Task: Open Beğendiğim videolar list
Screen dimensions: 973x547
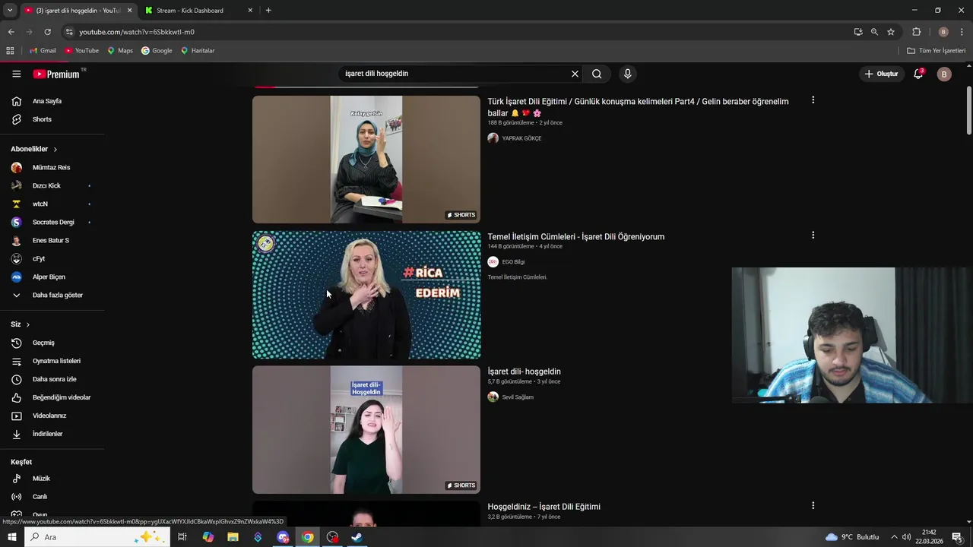Action: click(x=62, y=397)
